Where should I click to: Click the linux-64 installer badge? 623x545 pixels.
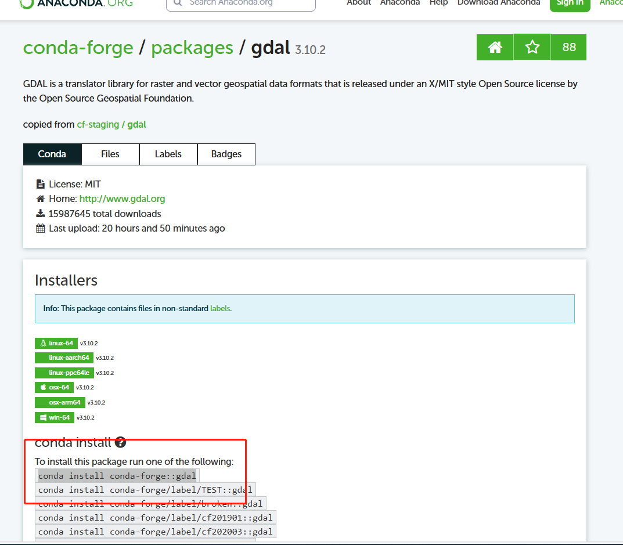coord(56,343)
